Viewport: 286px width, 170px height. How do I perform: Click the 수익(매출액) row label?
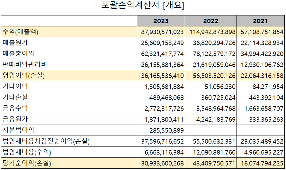pyautogui.click(x=20, y=32)
